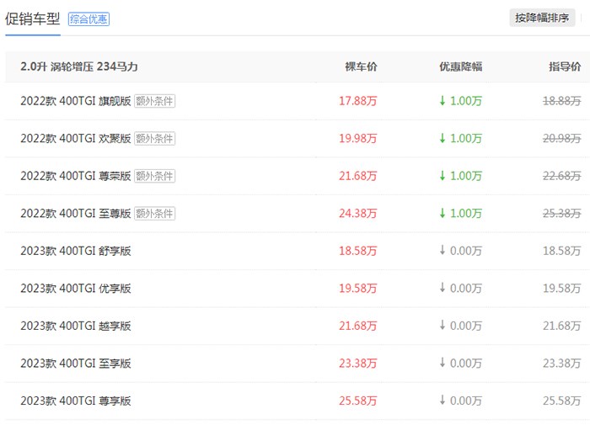Viewport: 590px width, 430px height.
Task: Click 额外条件 badge for 尊荣版
Action: click(154, 176)
